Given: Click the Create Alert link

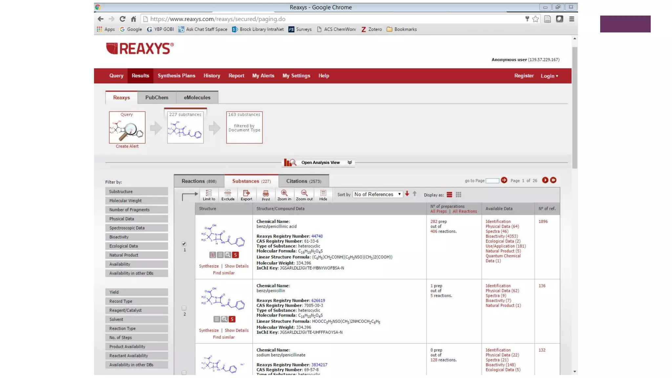Looking at the screenshot, I should click(x=127, y=146).
